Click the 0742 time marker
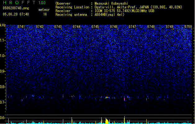This screenshot has width=195, height=124. [40, 26]
